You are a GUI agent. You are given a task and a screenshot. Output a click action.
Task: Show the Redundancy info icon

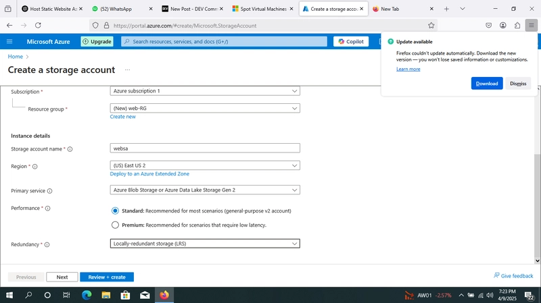(47, 244)
